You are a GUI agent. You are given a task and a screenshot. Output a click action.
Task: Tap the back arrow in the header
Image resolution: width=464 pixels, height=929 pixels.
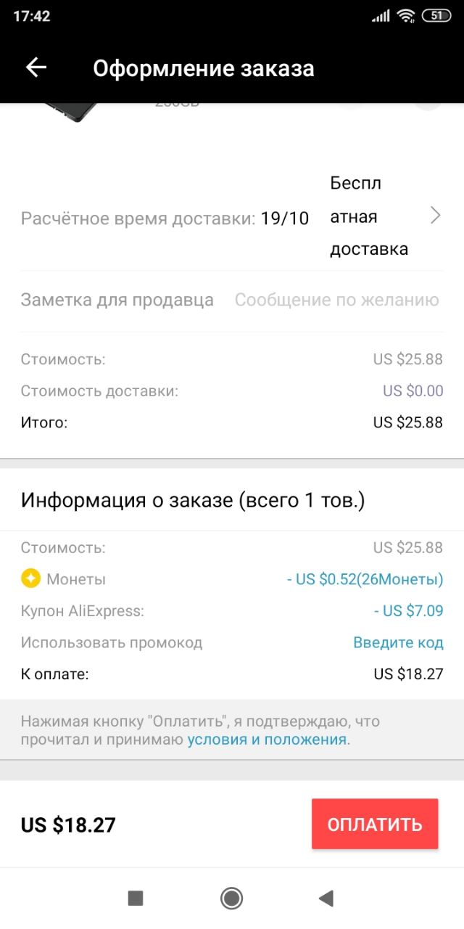(x=36, y=67)
